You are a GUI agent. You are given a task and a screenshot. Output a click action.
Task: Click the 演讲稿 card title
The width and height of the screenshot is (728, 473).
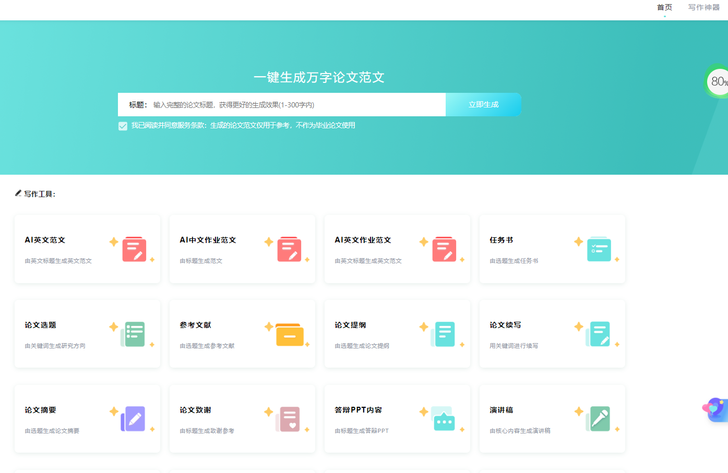click(502, 410)
